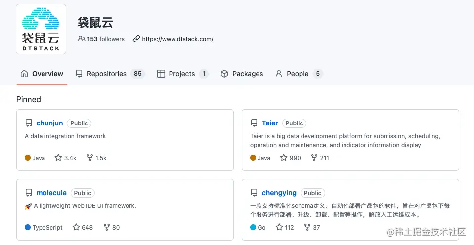
Task: Click the star icon in molecule card
Action: (76, 227)
